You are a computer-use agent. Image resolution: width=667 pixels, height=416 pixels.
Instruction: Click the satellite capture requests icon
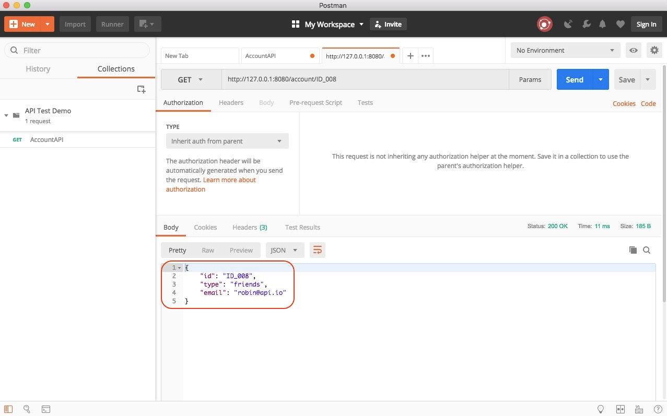coord(569,24)
